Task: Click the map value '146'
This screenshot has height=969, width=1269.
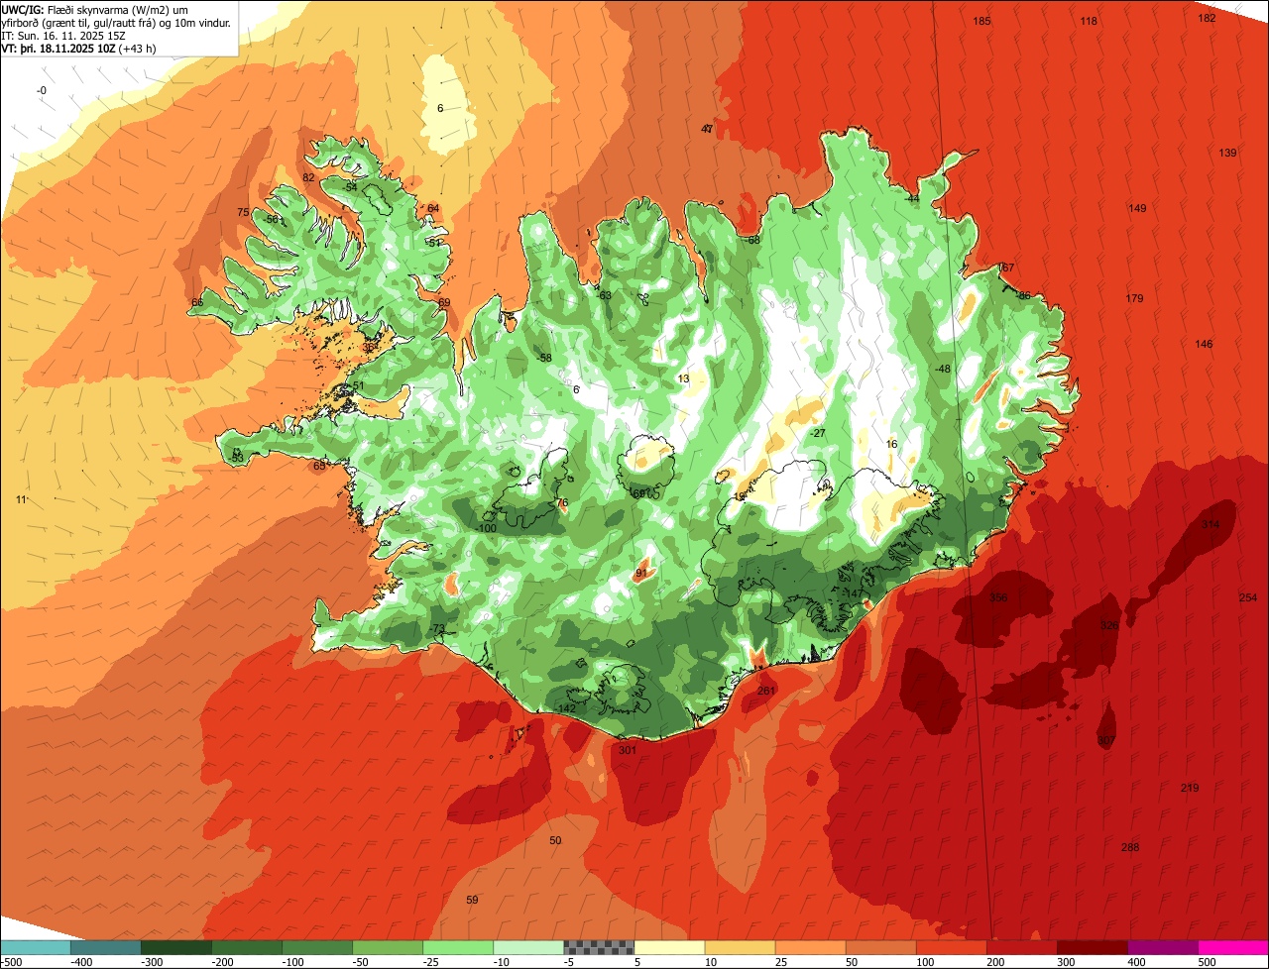Action: pyautogui.click(x=1204, y=344)
